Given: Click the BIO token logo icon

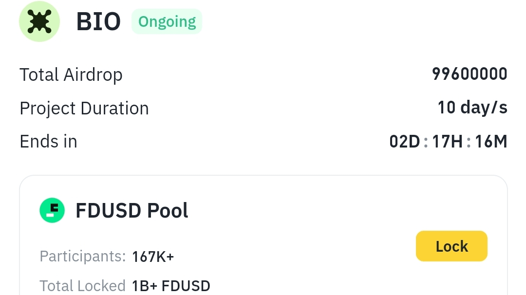Looking at the screenshot, I should pos(39,21).
